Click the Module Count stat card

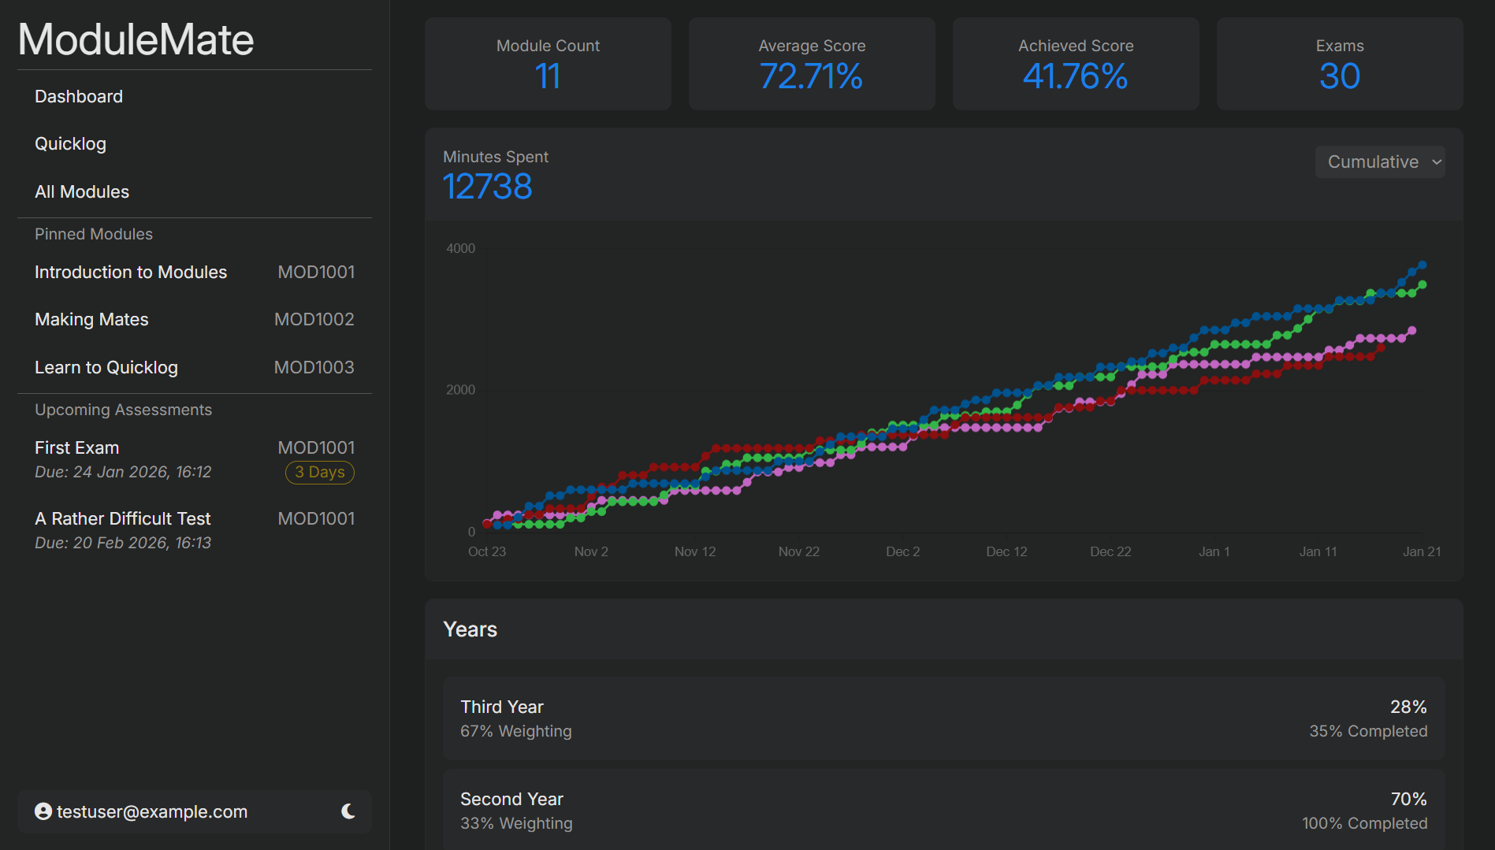[x=548, y=64]
